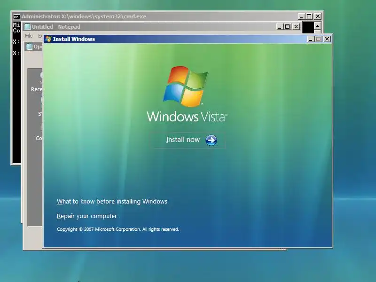
Task: Maximize the Untitled - Notepad window
Action: (287, 27)
